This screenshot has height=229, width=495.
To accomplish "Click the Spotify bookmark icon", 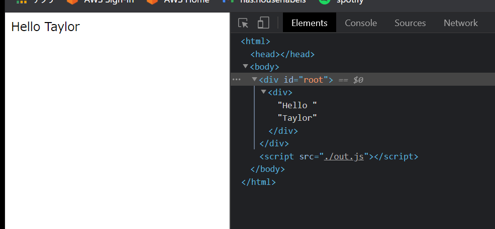I will click(325, 1).
